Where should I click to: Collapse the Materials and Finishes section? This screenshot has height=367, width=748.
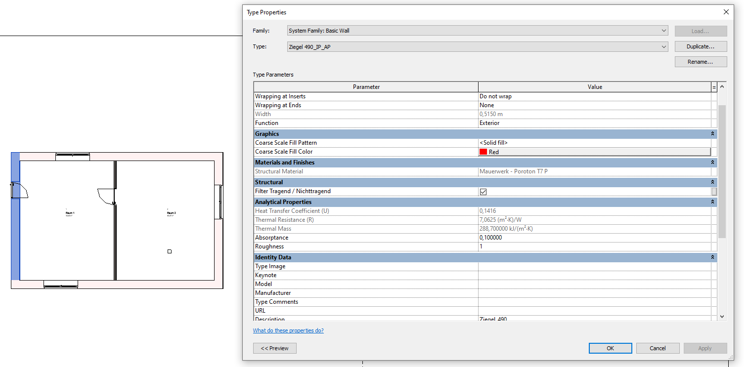pos(712,162)
